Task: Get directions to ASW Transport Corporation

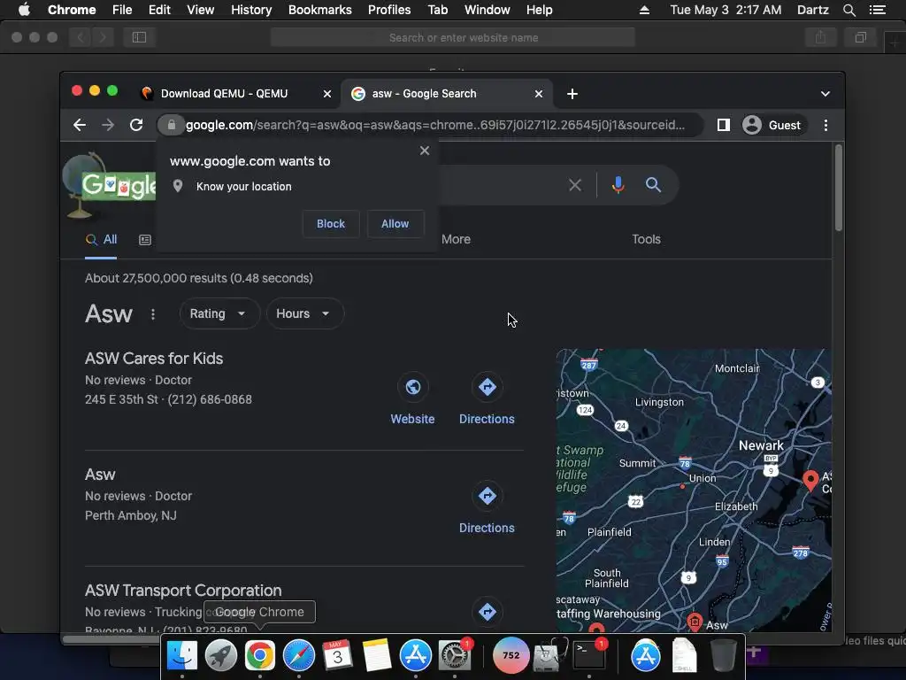Action: click(x=488, y=612)
